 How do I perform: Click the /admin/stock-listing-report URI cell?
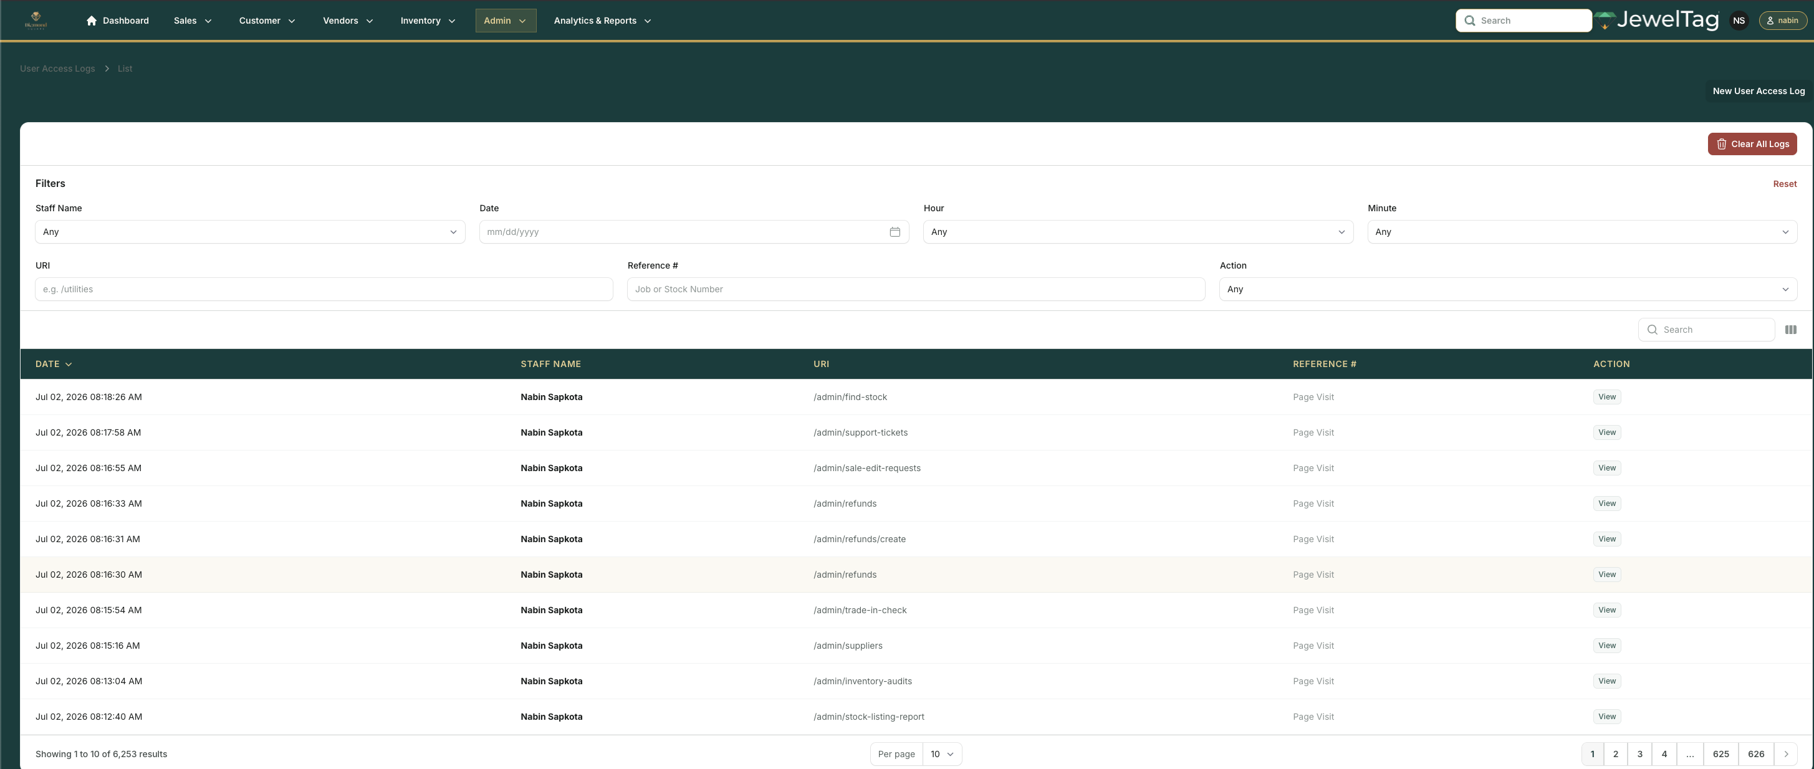click(869, 716)
